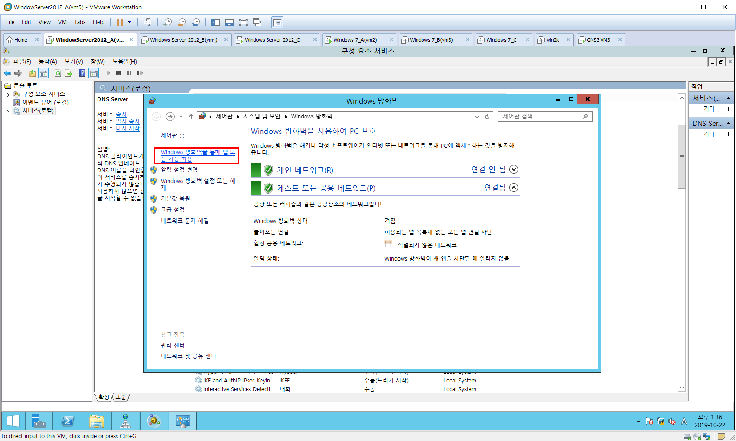Image resolution: width=736 pixels, height=441 pixels.
Task: Collapse 게스트 또는 공용 네트워크(P) chevron
Action: (x=514, y=188)
